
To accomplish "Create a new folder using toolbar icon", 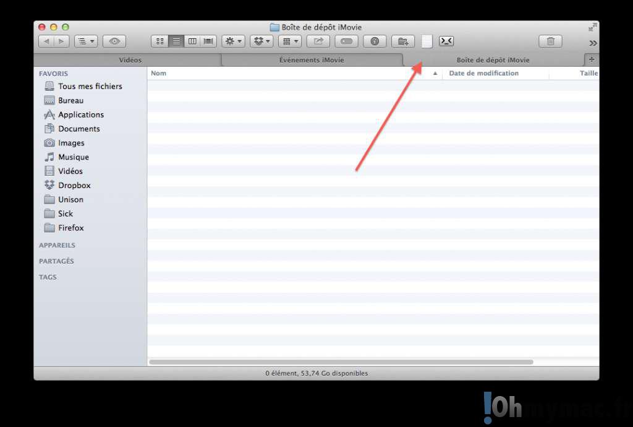I will 403,41.
